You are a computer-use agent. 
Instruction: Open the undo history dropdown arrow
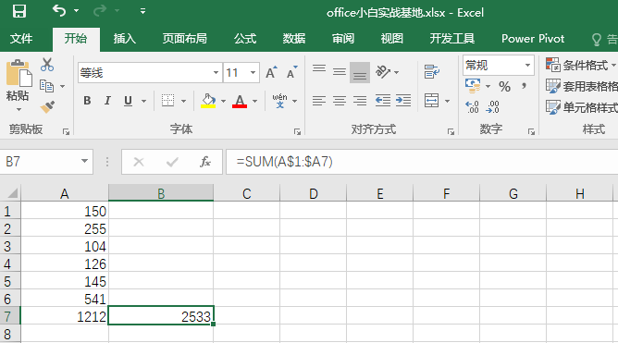pyautogui.click(x=77, y=11)
